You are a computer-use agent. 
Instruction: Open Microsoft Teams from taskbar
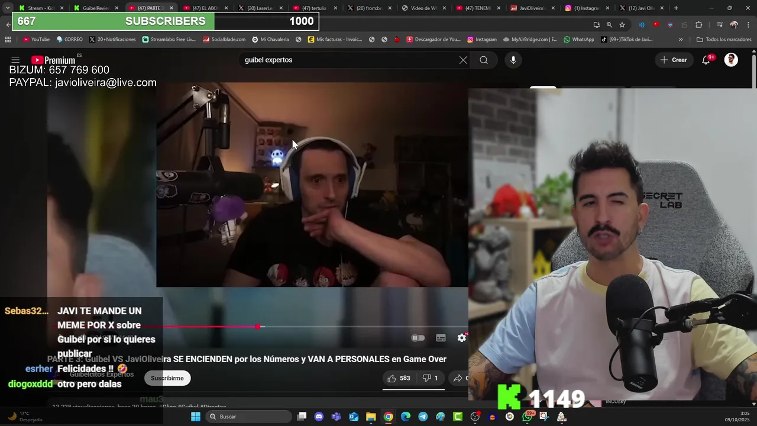337,417
